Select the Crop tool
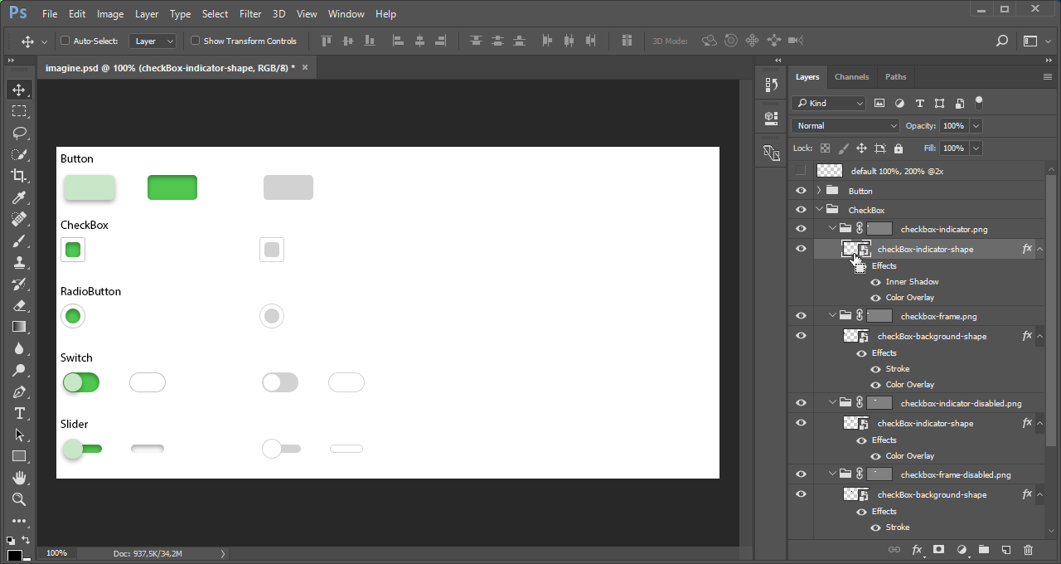This screenshot has height=564, width=1061. [x=18, y=176]
